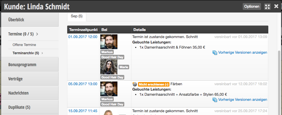Screen dimensions: 282x115
Task: Close the customer dialog with X
Action: [276, 7]
